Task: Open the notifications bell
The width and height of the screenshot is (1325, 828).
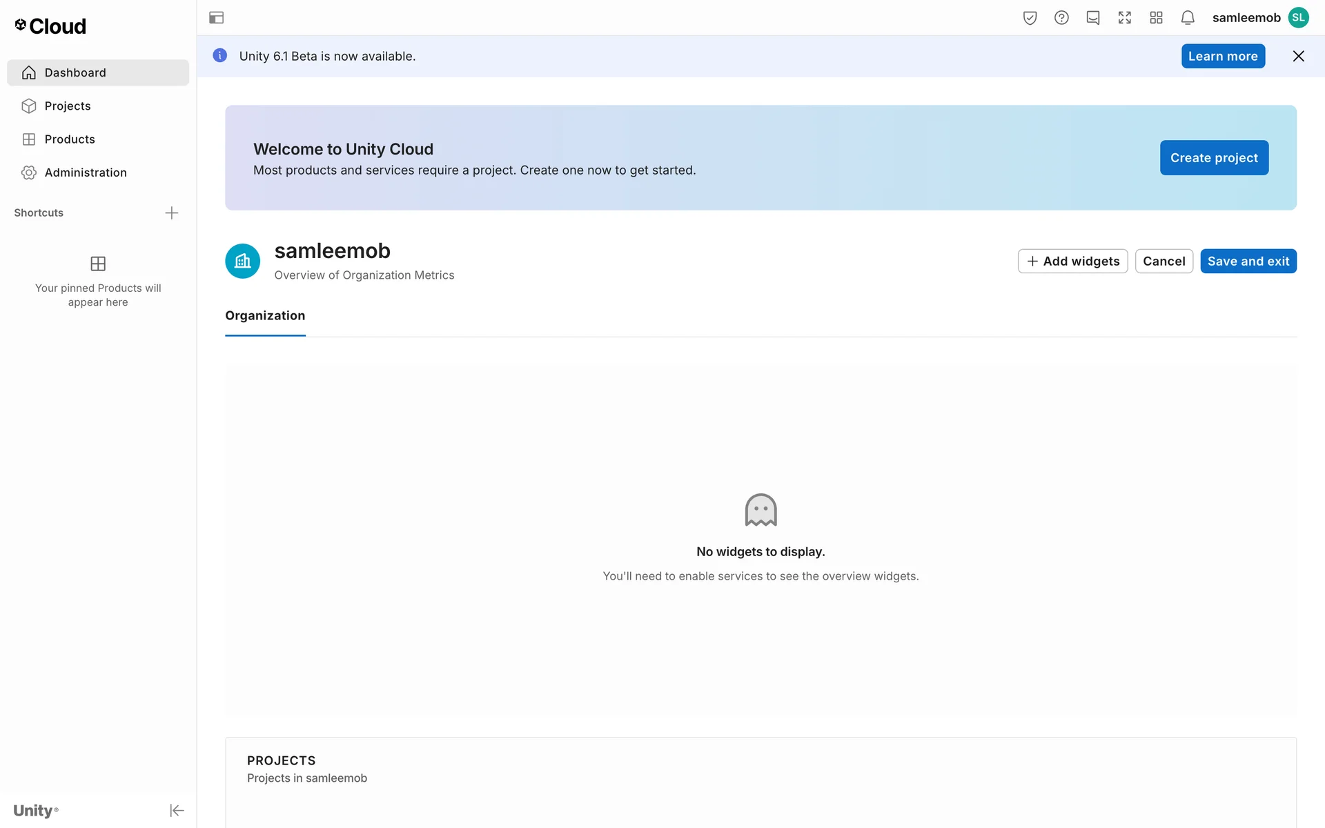Action: click(x=1188, y=18)
